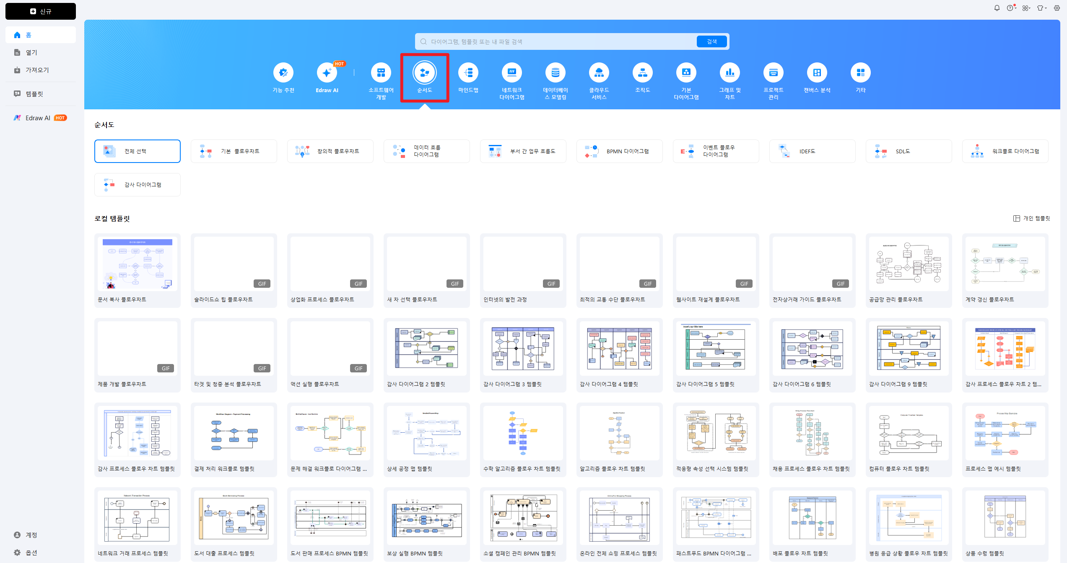
Task: Select the 네트워크 다이어그램 category icon
Action: point(511,73)
